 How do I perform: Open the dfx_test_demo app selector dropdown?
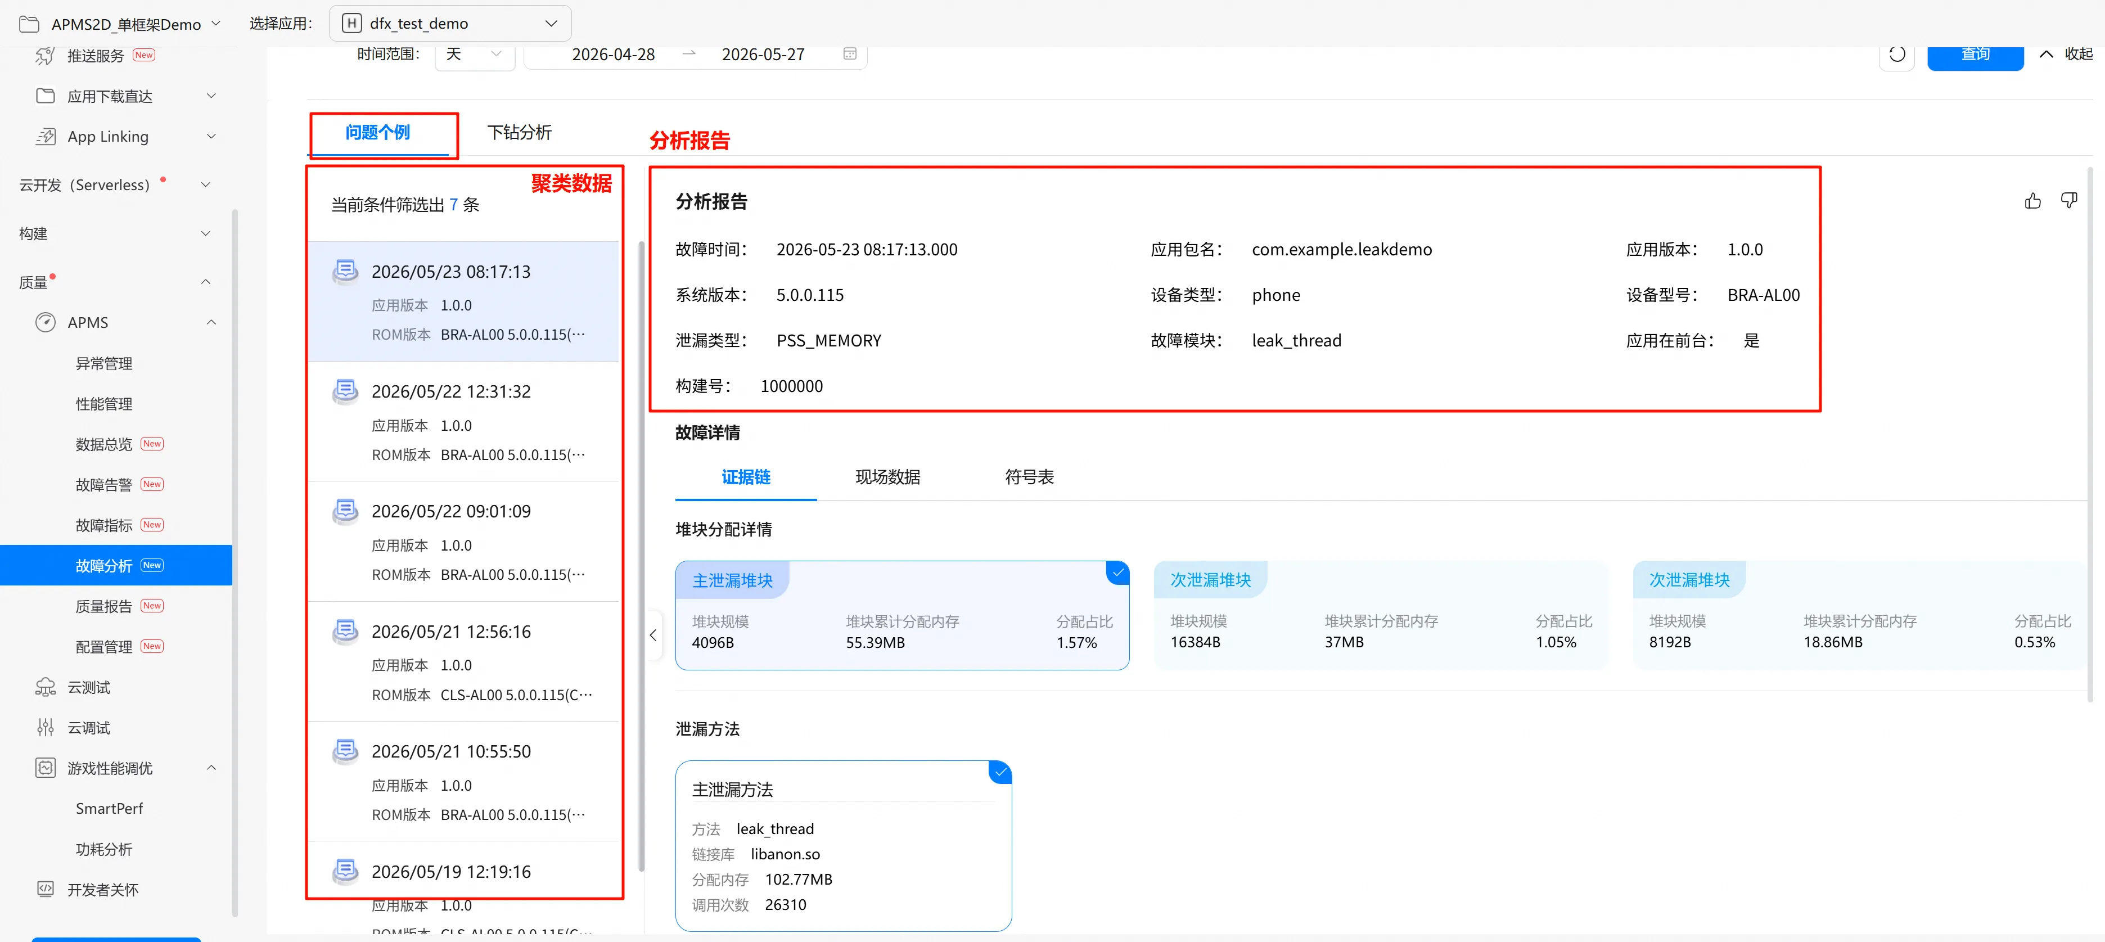450,23
